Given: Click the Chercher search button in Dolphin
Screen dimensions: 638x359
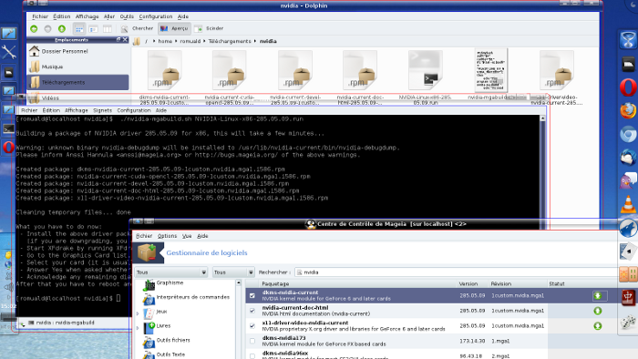Looking at the screenshot, I should (x=137, y=28).
